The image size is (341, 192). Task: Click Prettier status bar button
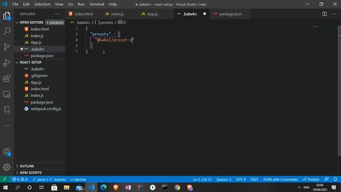311,179
